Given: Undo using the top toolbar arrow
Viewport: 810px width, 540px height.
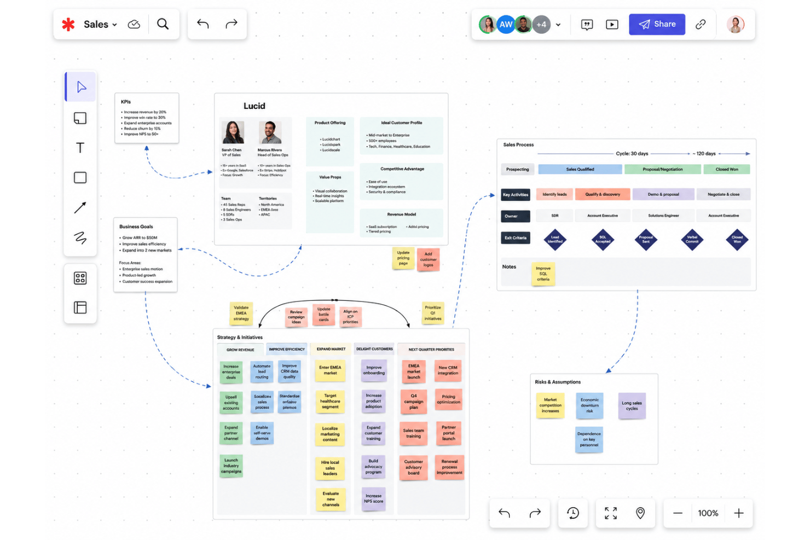Looking at the screenshot, I should 203,24.
